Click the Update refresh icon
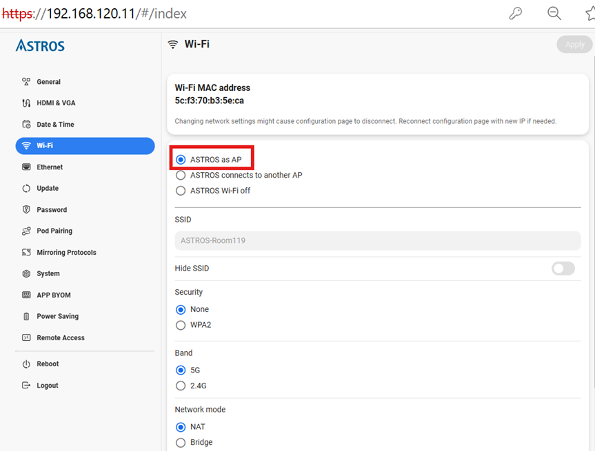595x451 pixels. (26, 189)
